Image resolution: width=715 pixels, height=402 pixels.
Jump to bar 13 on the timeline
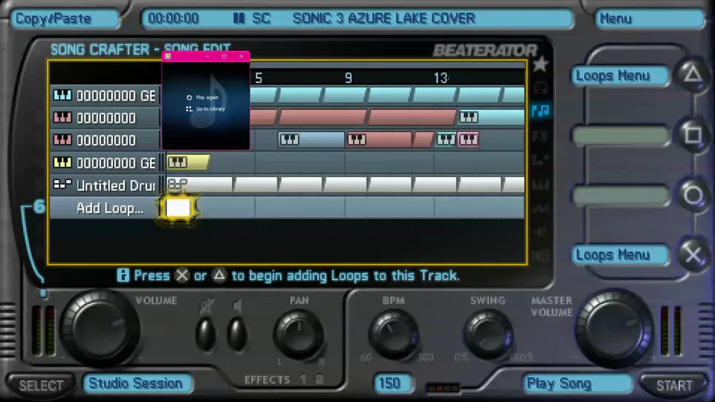click(440, 79)
